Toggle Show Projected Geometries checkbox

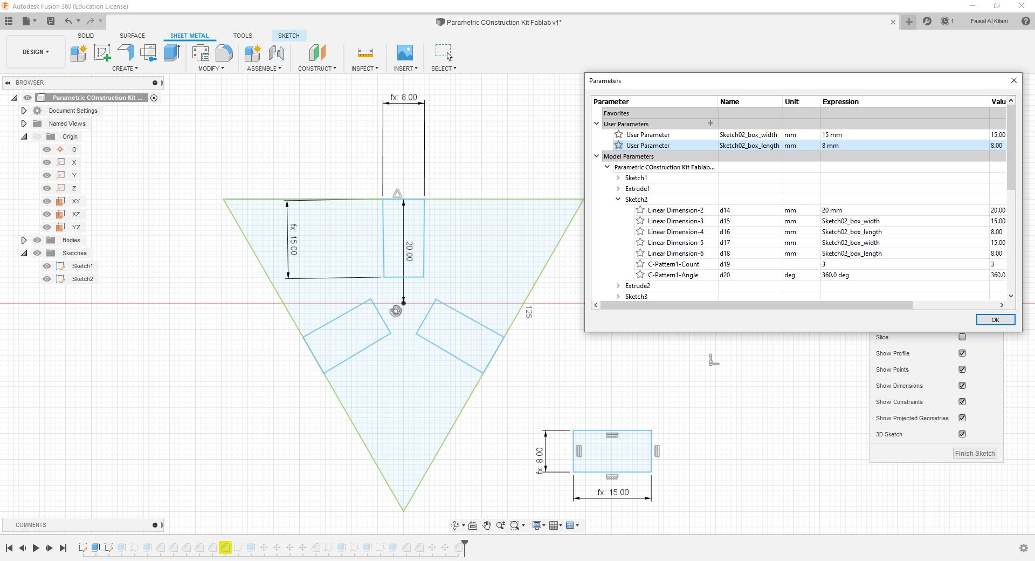(x=962, y=418)
